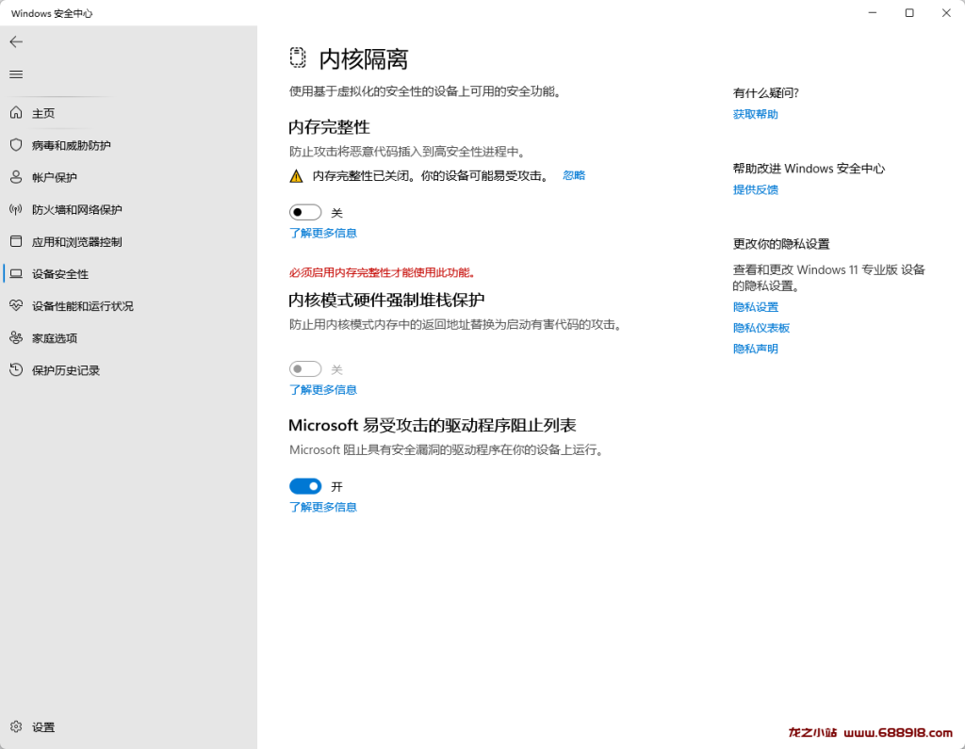This screenshot has height=749, width=965.
Task: Click 了解更多信息 under 堆栈保护
Action: [323, 390]
